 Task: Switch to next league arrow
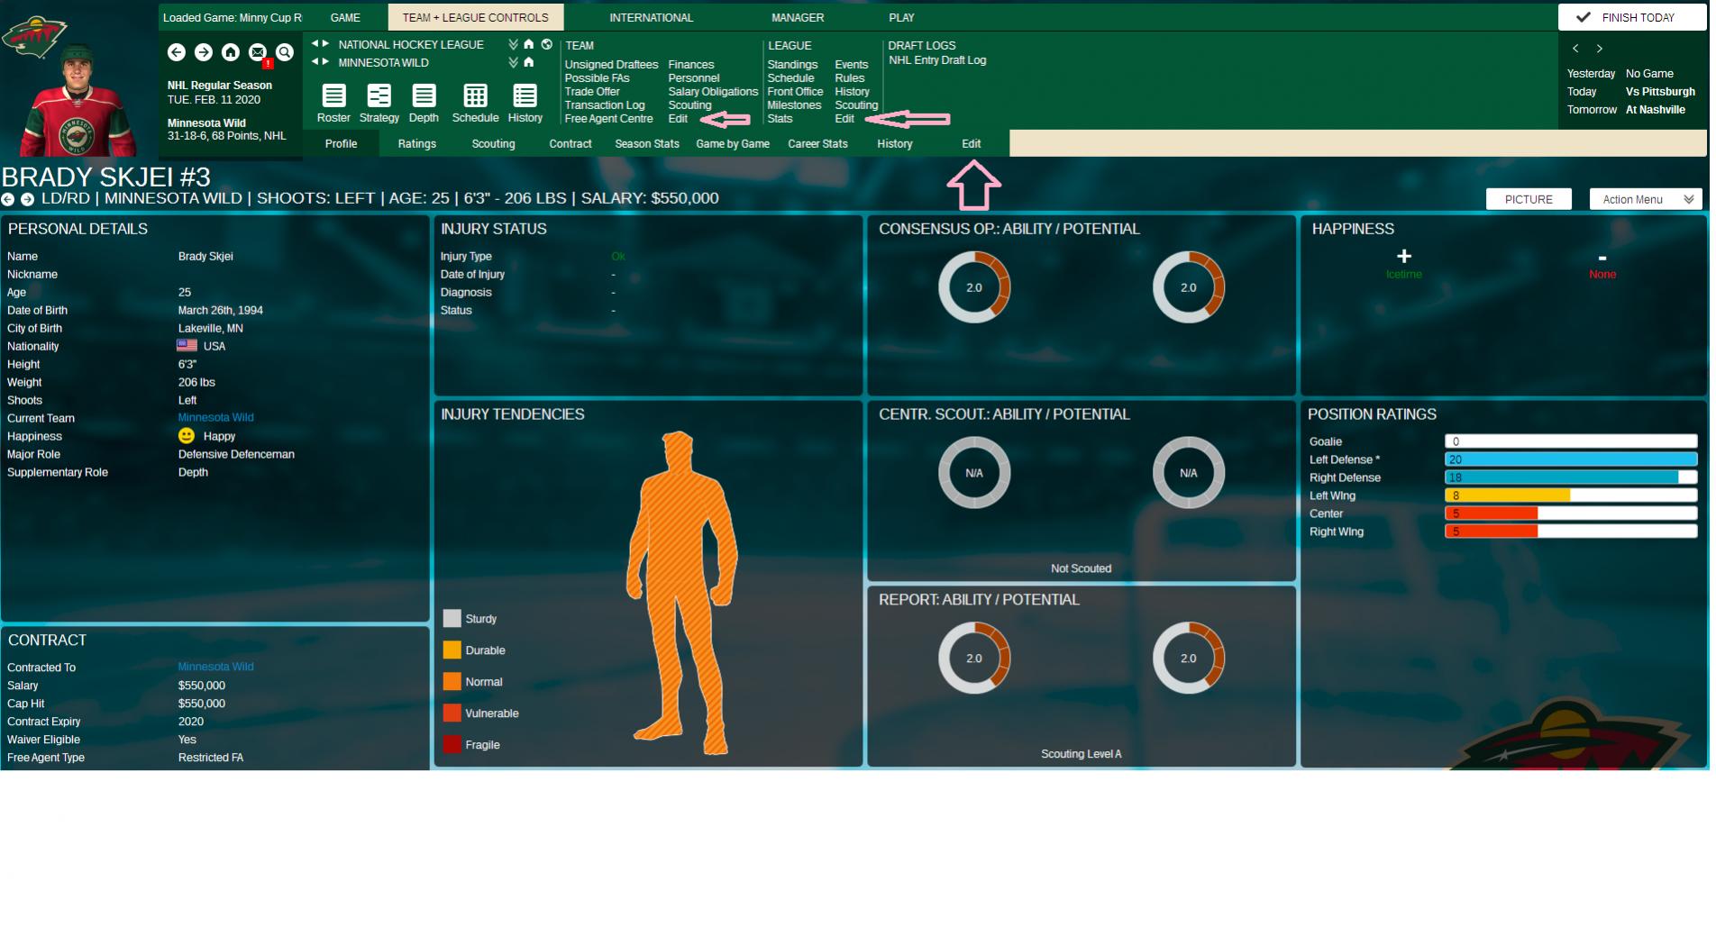click(325, 43)
